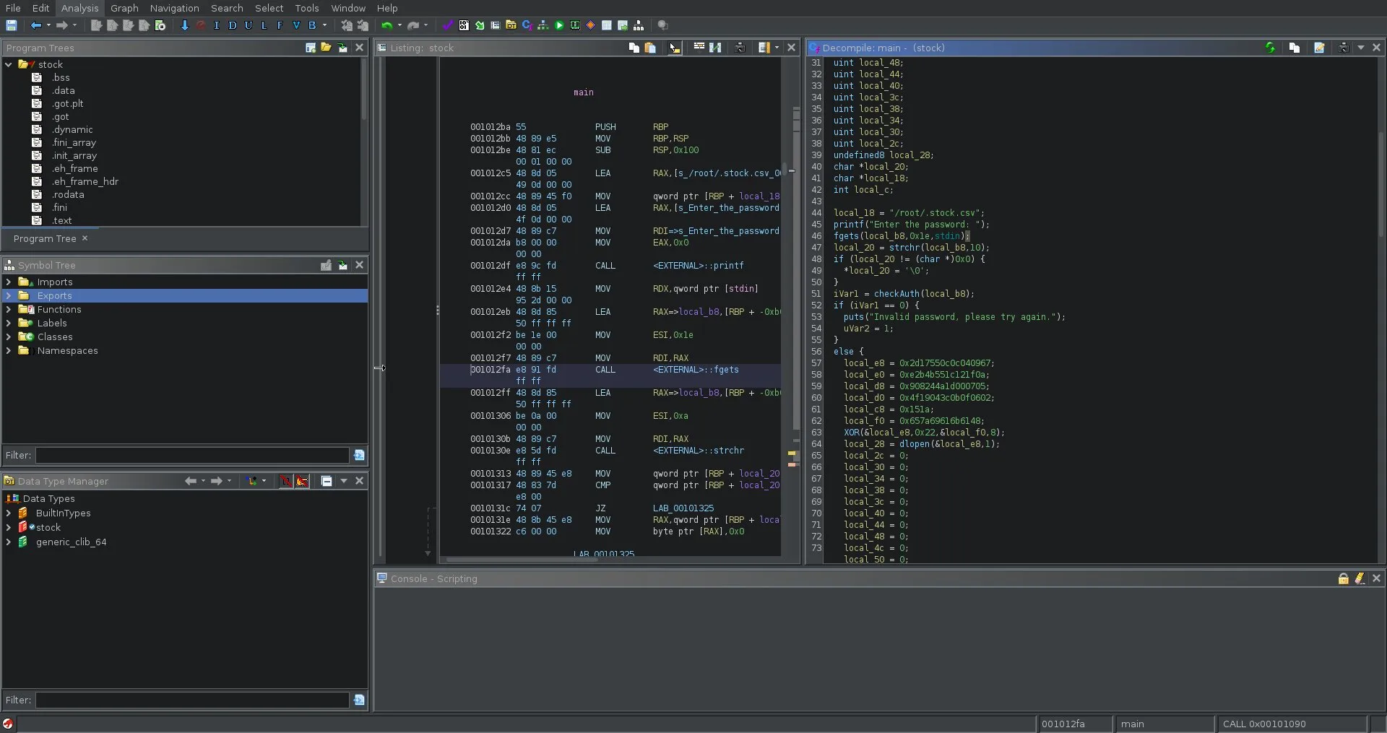Click the blue back navigation arrow in toolbar

[35, 25]
